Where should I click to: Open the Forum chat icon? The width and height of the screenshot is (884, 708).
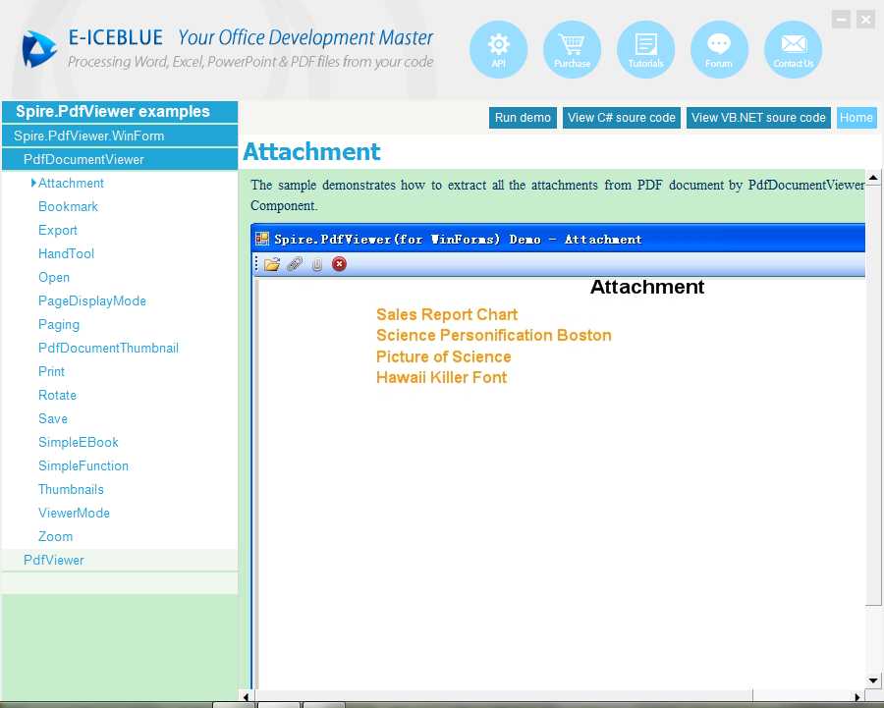point(719,50)
